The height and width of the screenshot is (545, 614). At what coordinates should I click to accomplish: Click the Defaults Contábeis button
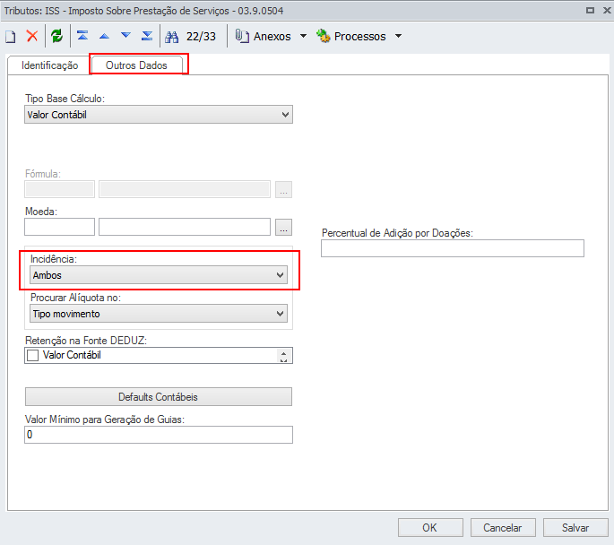coord(159,397)
